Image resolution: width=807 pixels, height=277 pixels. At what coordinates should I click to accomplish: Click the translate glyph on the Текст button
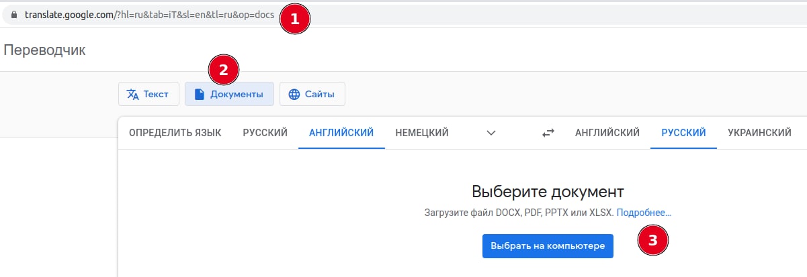[x=132, y=95]
